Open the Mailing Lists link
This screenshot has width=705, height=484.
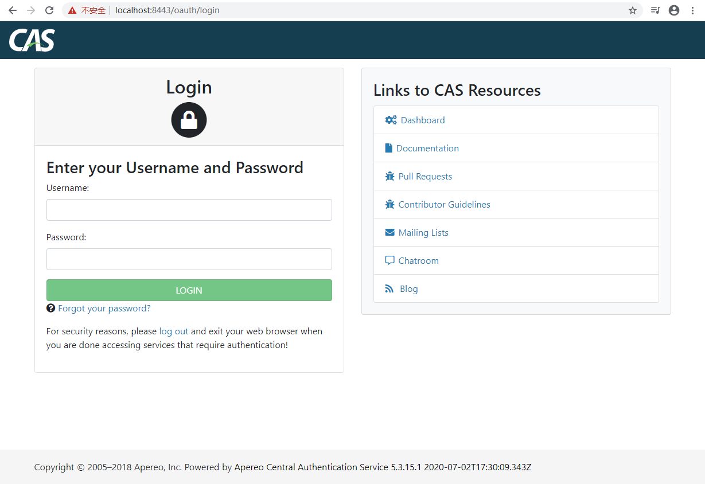click(x=423, y=232)
